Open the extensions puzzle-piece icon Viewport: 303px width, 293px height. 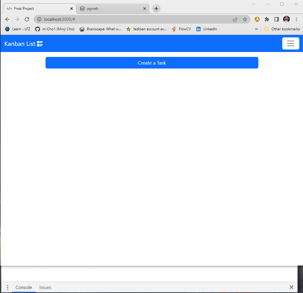point(267,19)
